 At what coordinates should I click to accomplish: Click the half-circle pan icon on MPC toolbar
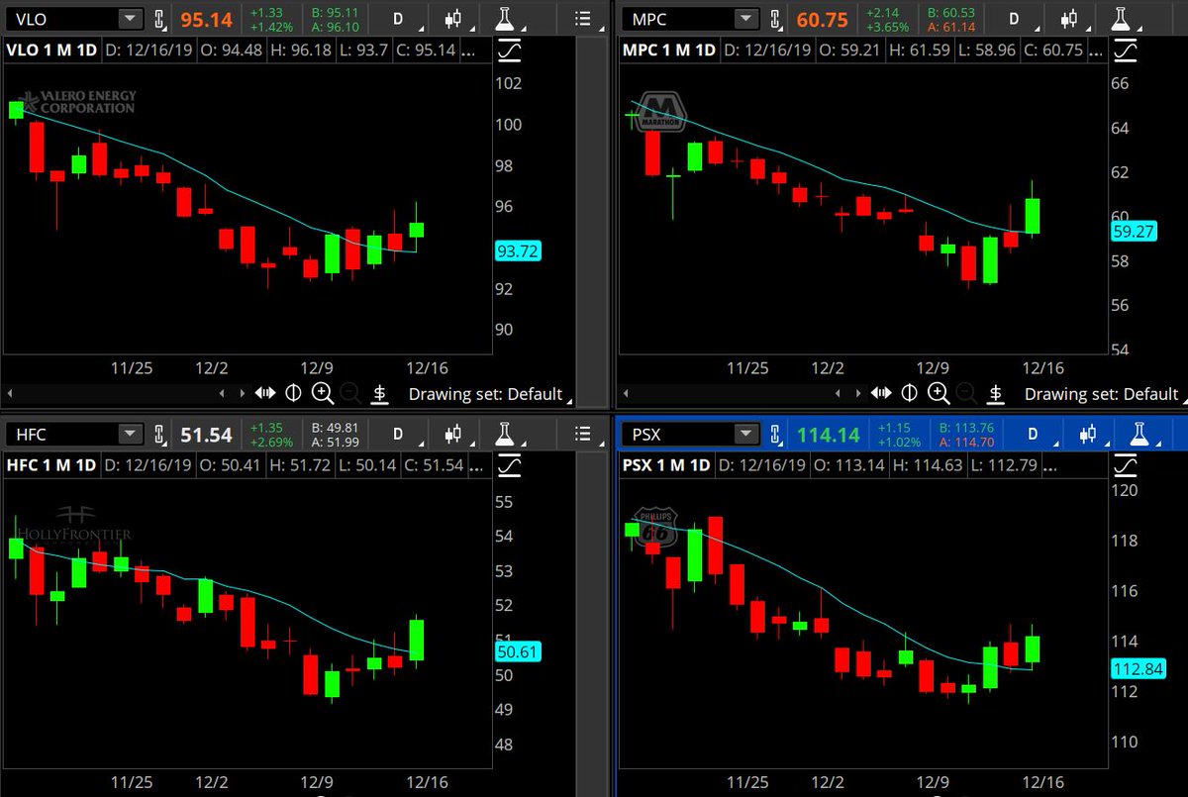(909, 393)
